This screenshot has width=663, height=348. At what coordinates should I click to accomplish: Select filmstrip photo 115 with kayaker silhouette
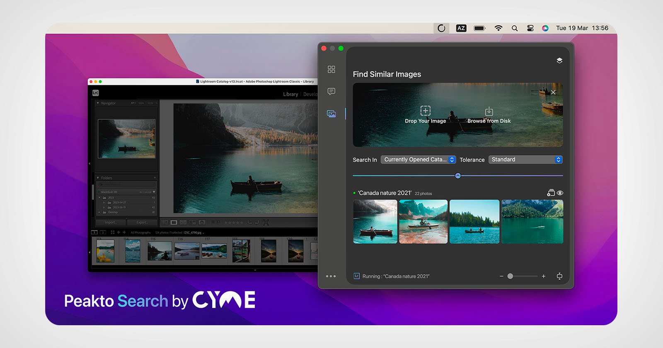(x=160, y=251)
